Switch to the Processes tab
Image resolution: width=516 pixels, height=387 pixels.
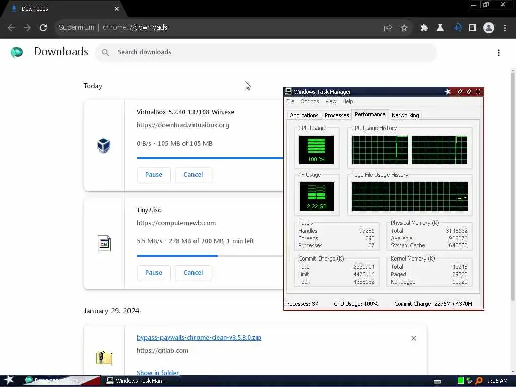pos(336,115)
